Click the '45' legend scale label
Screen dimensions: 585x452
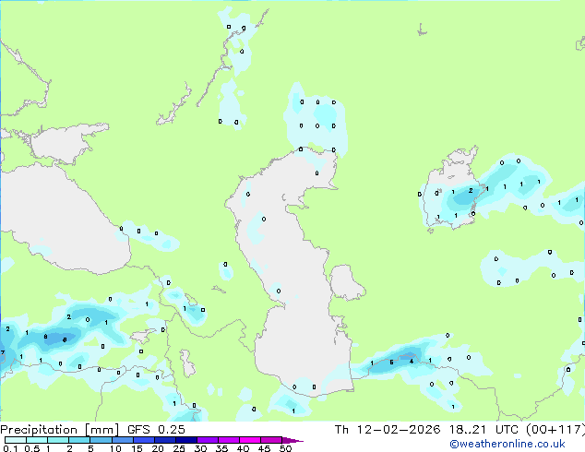(264, 448)
